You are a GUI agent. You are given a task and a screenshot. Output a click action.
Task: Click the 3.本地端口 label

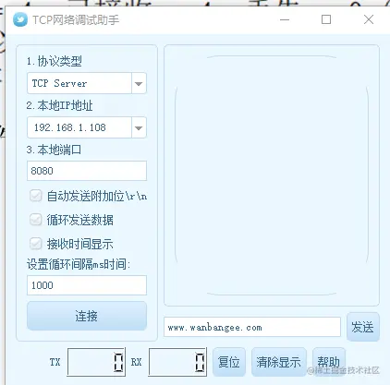[x=54, y=150]
